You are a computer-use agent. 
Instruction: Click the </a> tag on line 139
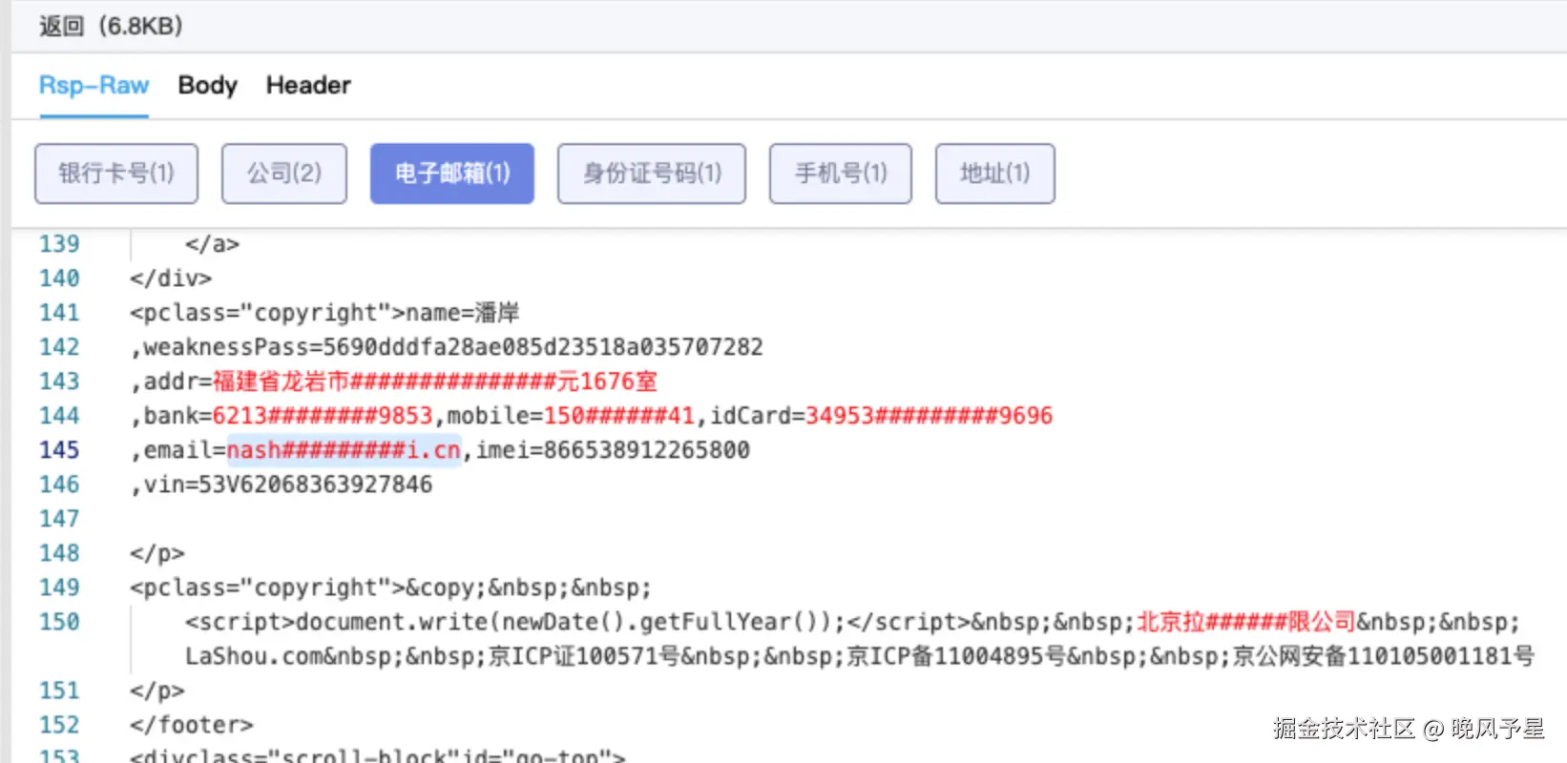[212, 244]
